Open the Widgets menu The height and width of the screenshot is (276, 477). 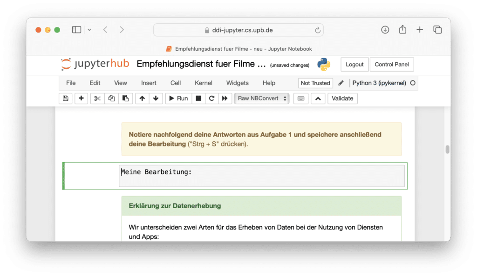(x=237, y=83)
